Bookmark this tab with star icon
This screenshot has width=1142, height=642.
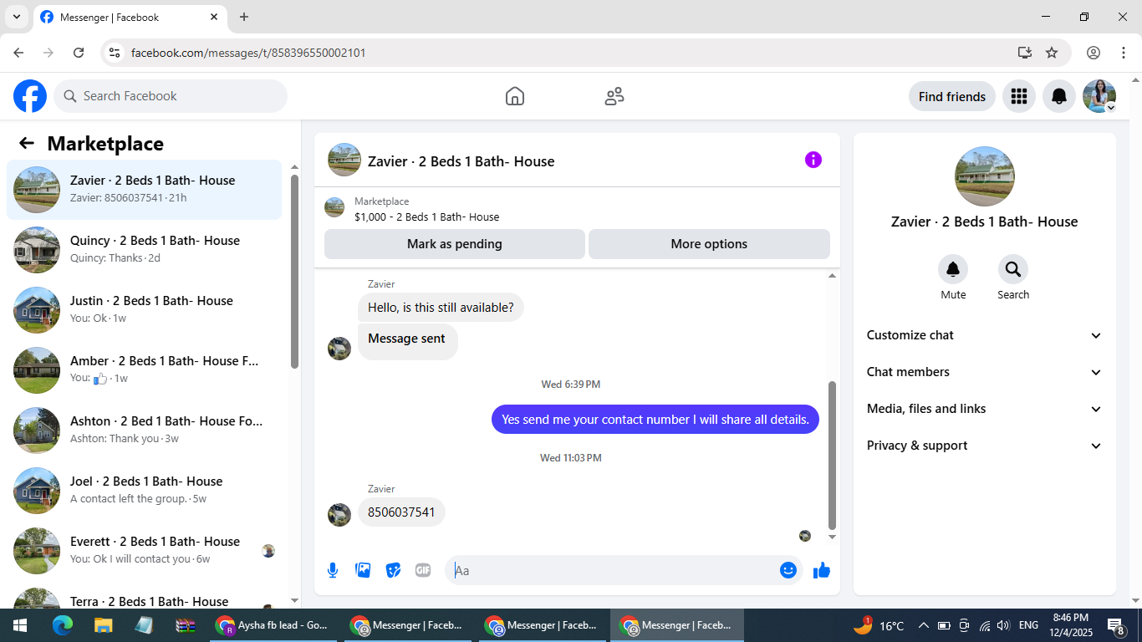pos(1052,53)
